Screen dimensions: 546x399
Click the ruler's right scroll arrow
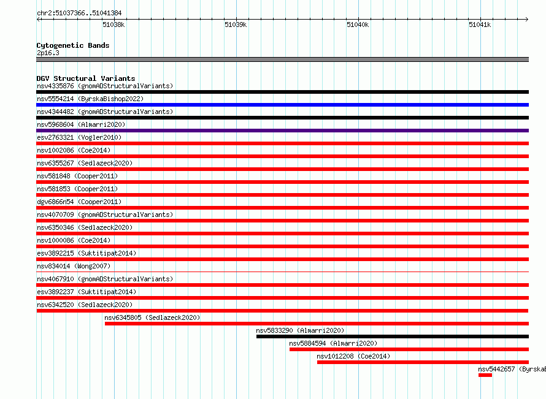pos(527,20)
